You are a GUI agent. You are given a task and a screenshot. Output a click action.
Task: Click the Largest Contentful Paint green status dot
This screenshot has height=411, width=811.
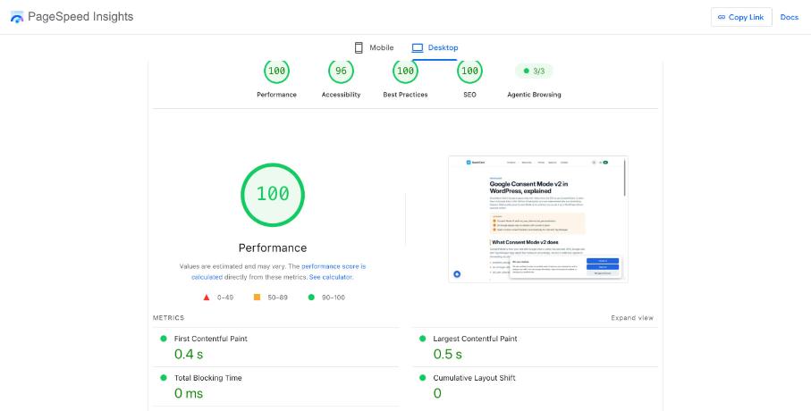422,339
